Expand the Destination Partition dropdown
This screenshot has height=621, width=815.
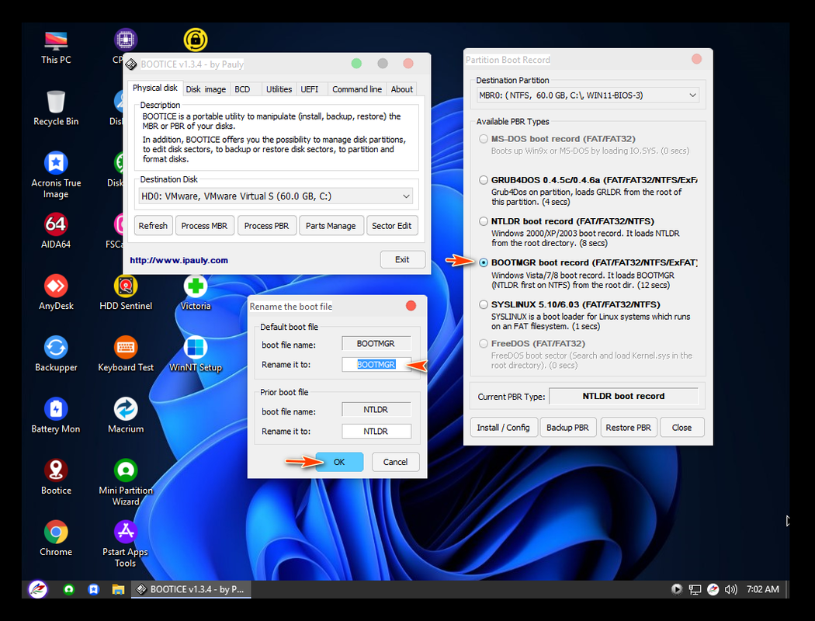tap(692, 95)
